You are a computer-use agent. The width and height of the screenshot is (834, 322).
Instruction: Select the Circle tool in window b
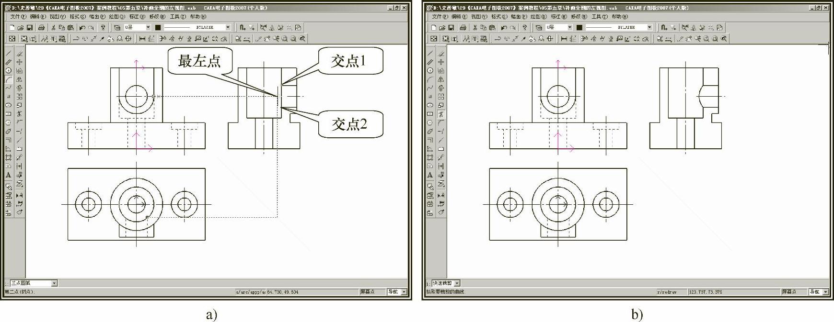pos(430,70)
